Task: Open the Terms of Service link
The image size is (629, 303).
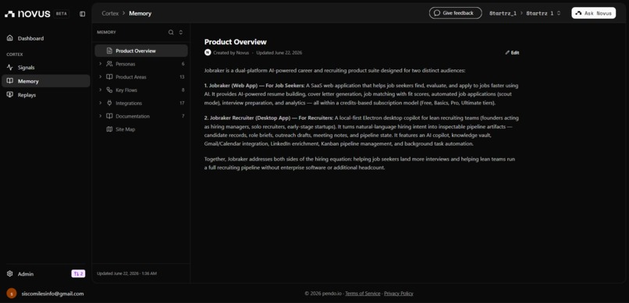Action: [363, 294]
